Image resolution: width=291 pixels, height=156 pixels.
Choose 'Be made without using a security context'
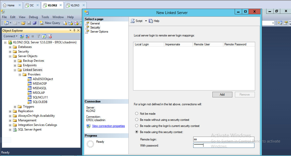(x=137, y=120)
